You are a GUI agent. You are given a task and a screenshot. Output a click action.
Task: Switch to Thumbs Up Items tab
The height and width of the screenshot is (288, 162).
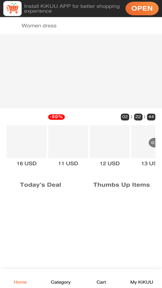point(121,185)
